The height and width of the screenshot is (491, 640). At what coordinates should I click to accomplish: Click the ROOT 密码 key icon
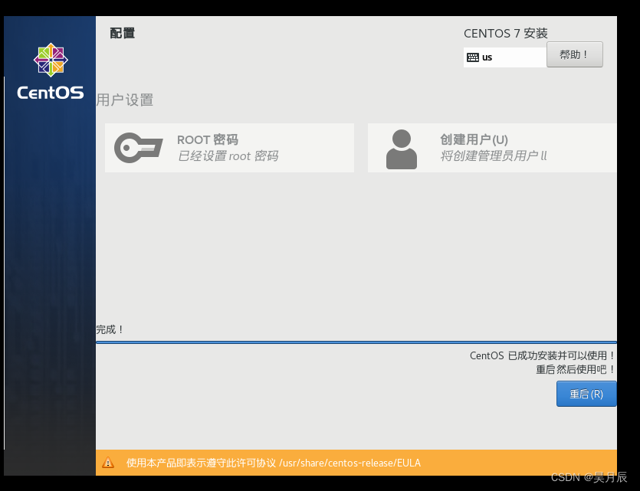pyautogui.click(x=139, y=148)
